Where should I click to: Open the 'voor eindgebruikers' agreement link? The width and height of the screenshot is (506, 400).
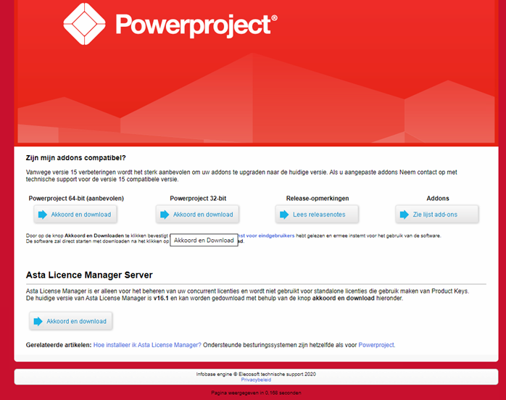tap(266, 236)
